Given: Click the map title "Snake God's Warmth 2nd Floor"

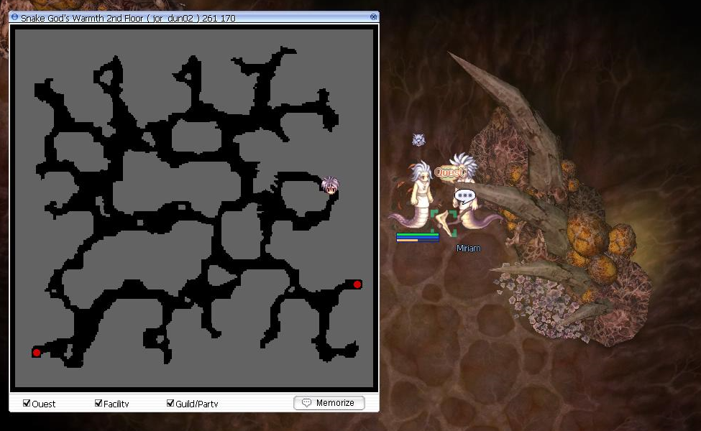Looking at the screenshot, I should [82, 18].
